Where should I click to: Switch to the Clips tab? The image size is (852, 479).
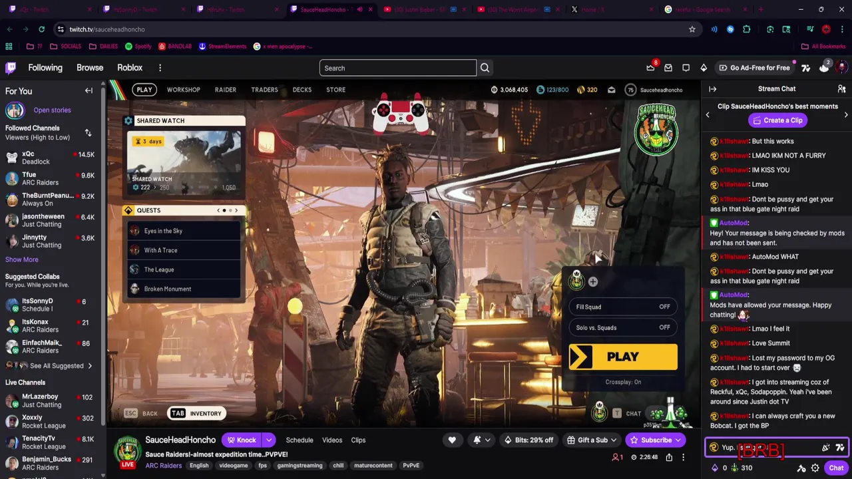coord(358,440)
